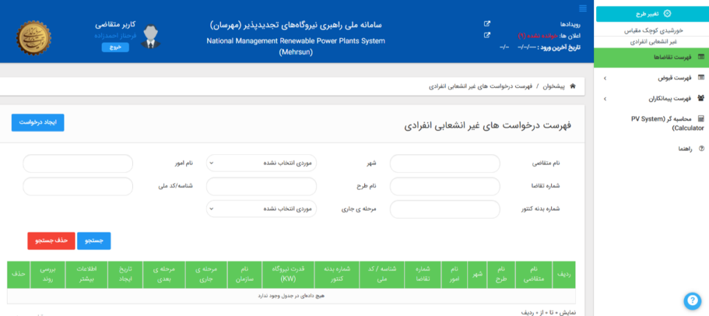The height and width of the screenshot is (316, 709).
Task: Click حذف column header
Action: point(19,275)
